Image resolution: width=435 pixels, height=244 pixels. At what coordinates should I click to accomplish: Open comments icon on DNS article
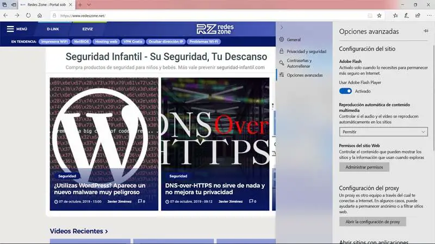click(x=252, y=201)
